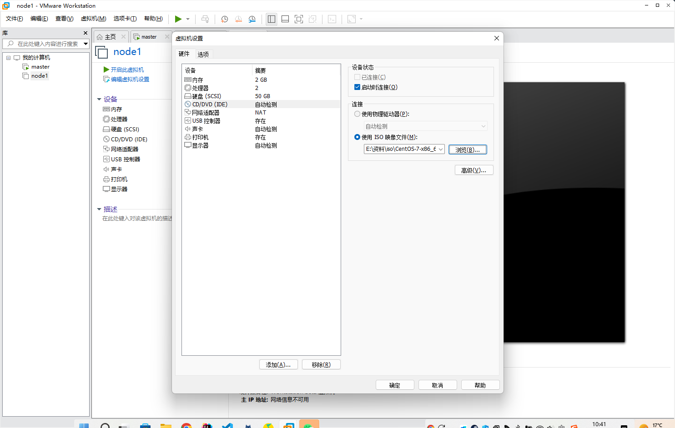Viewport: 675px width, 428px height.
Task: Select 硬盘 (SCSI) in the node1 device summary
Action: click(121, 129)
